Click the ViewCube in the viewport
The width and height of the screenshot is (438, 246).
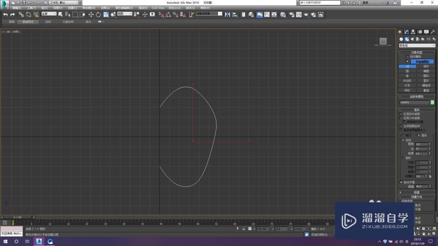(383, 42)
